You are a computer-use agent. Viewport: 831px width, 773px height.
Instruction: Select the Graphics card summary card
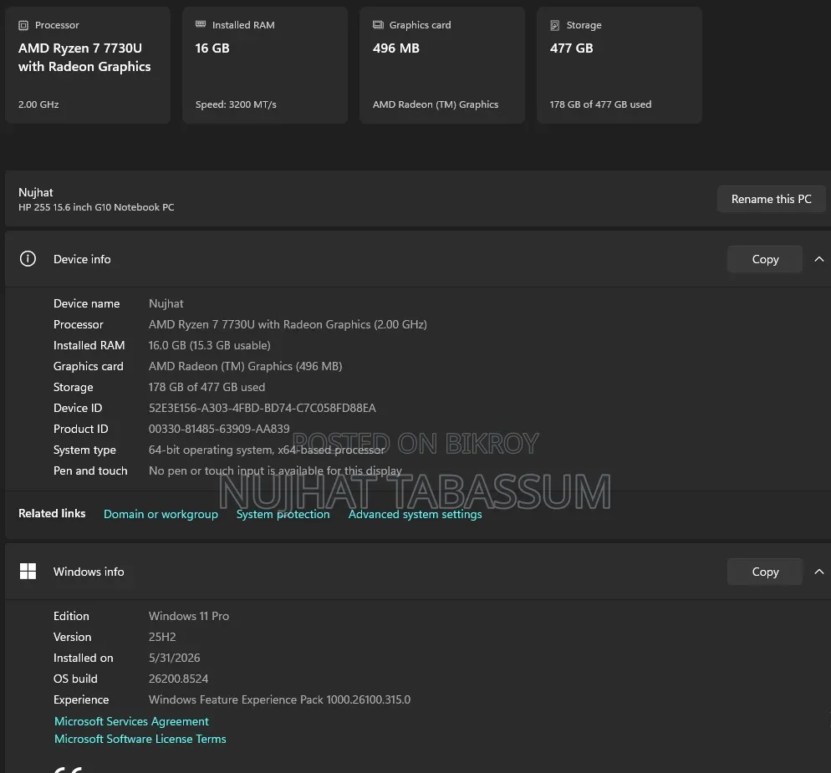click(x=442, y=65)
